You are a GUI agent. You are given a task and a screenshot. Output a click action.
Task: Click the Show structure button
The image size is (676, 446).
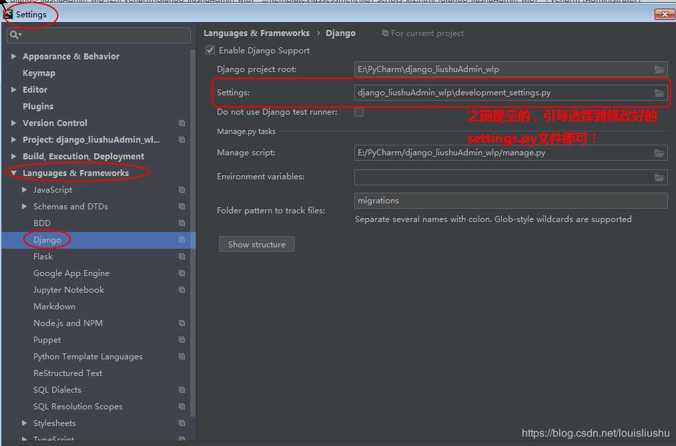coord(256,244)
